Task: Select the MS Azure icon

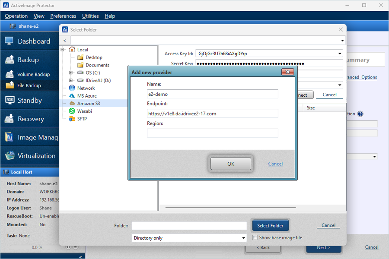Action: point(72,96)
